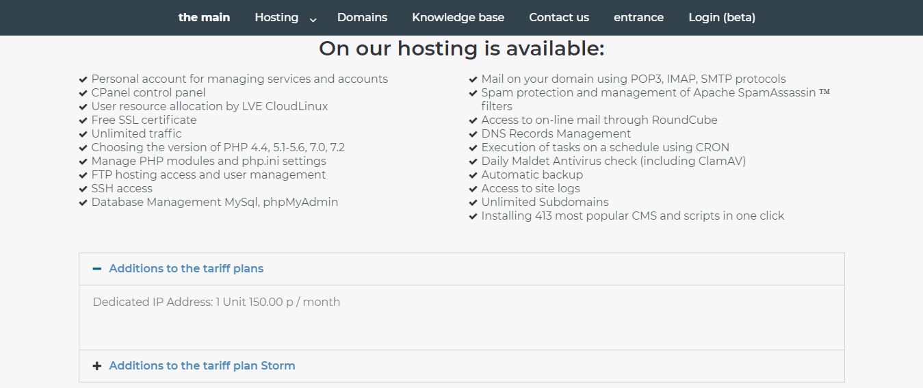
Task: Open 'the main' navigation item
Action: pos(204,18)
